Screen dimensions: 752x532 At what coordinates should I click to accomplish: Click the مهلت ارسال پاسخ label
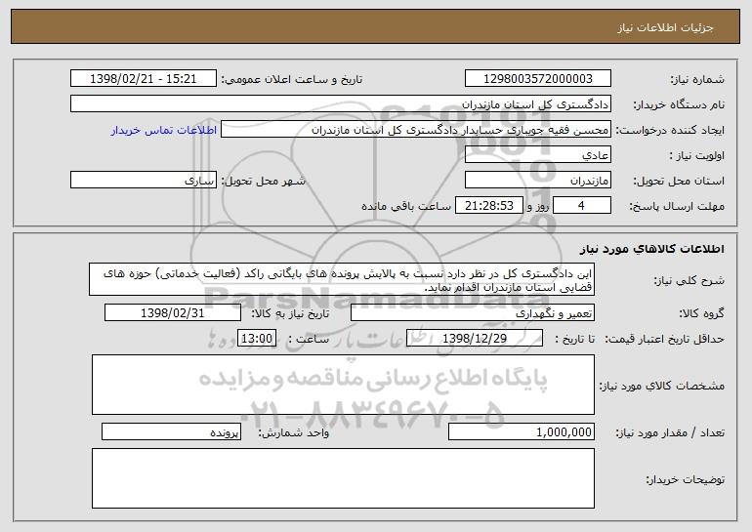tap(677, 206)
